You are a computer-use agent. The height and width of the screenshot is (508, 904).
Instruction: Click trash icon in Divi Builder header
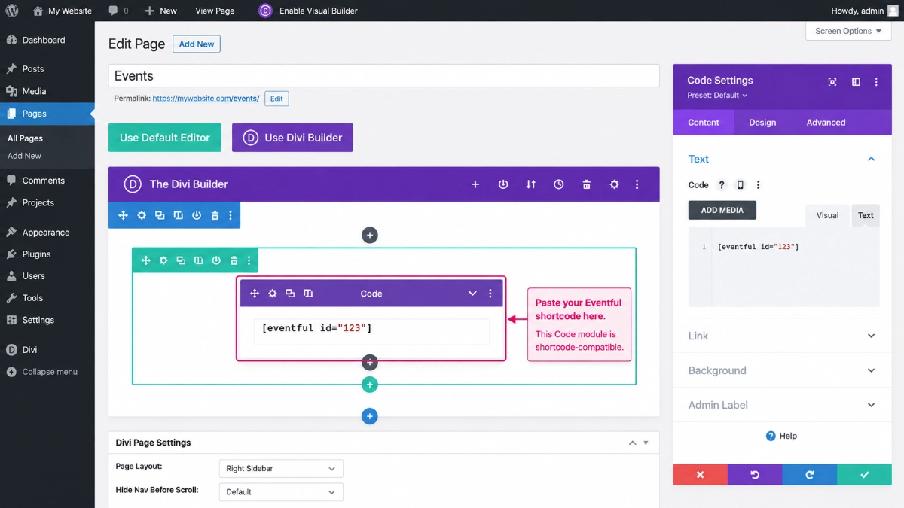point(587,184)
